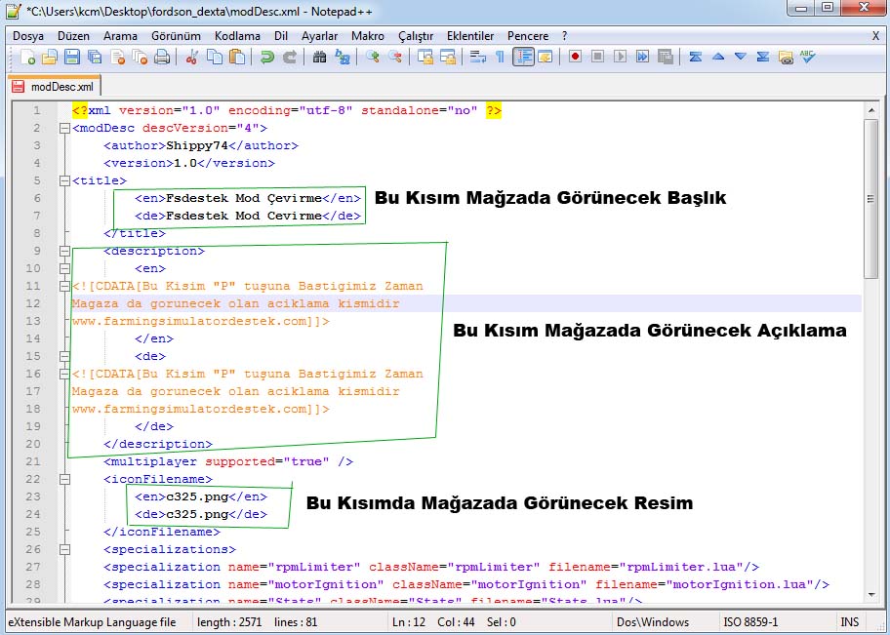Viewport: 890px width, 635px height.
Task: Collapse the modDesc node on line 2
Action: (64, 128)
